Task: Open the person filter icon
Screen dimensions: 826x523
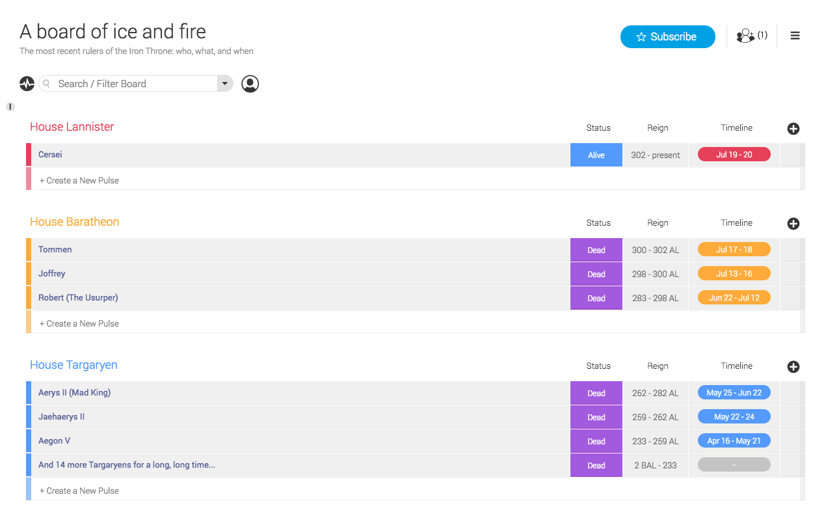Action: (x=250, y=83)
